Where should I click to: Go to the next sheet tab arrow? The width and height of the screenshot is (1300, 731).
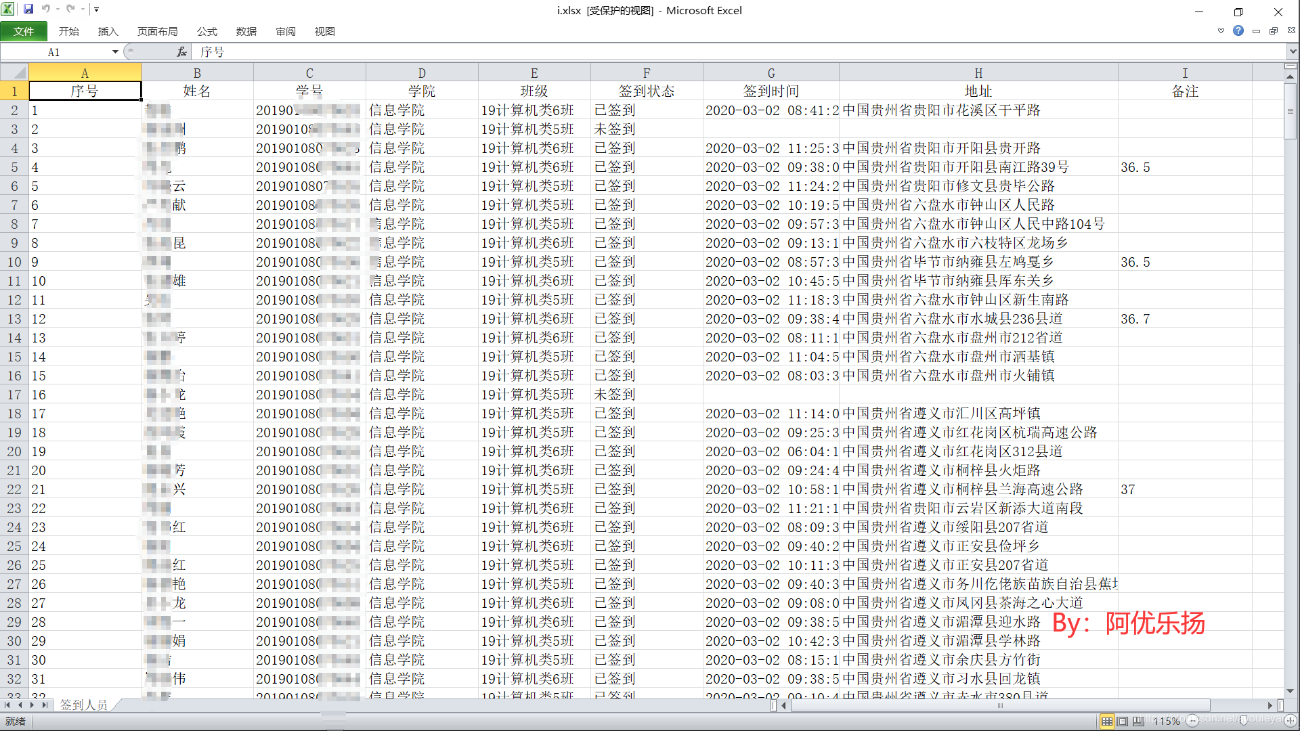pyautogui.click(x=32, y=705)
